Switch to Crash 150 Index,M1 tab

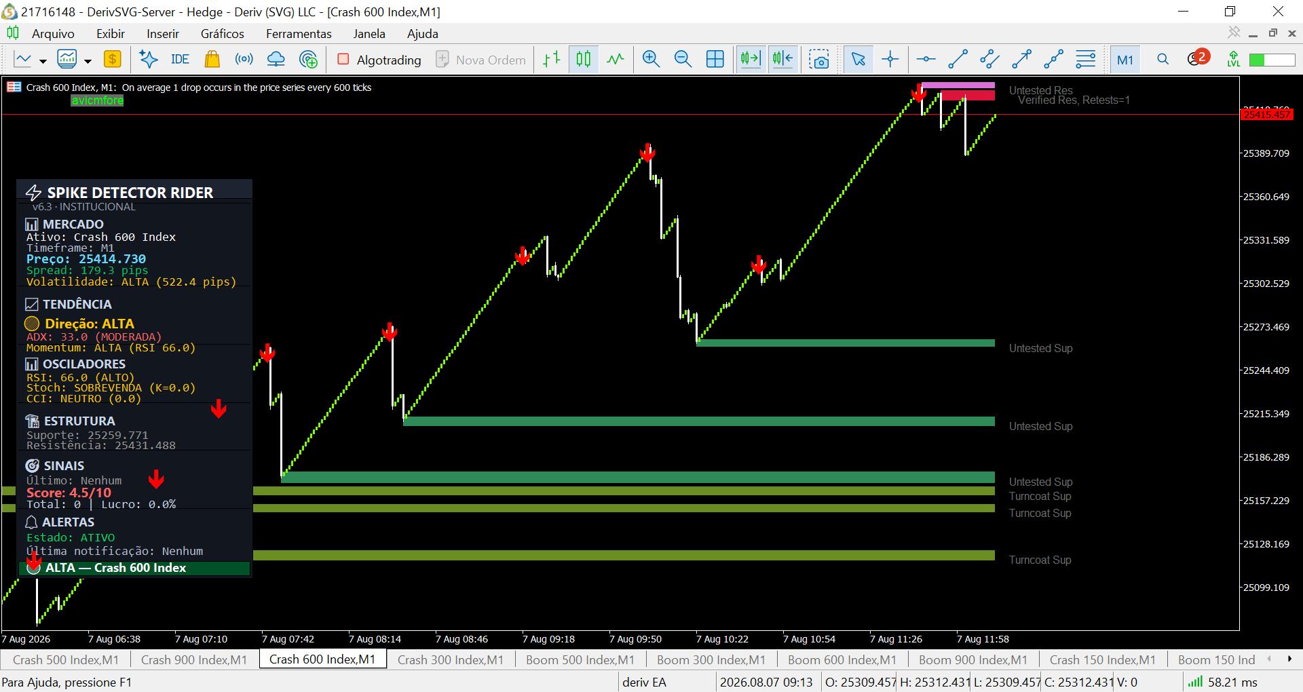pyautogui.click(x=1103, y=659)
